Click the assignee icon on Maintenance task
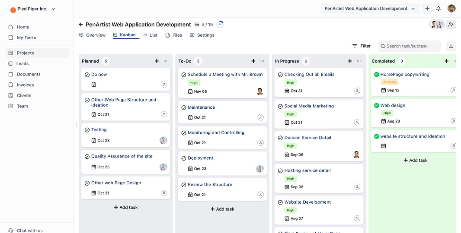Screen dimensions: 461x233 (260, 117)
